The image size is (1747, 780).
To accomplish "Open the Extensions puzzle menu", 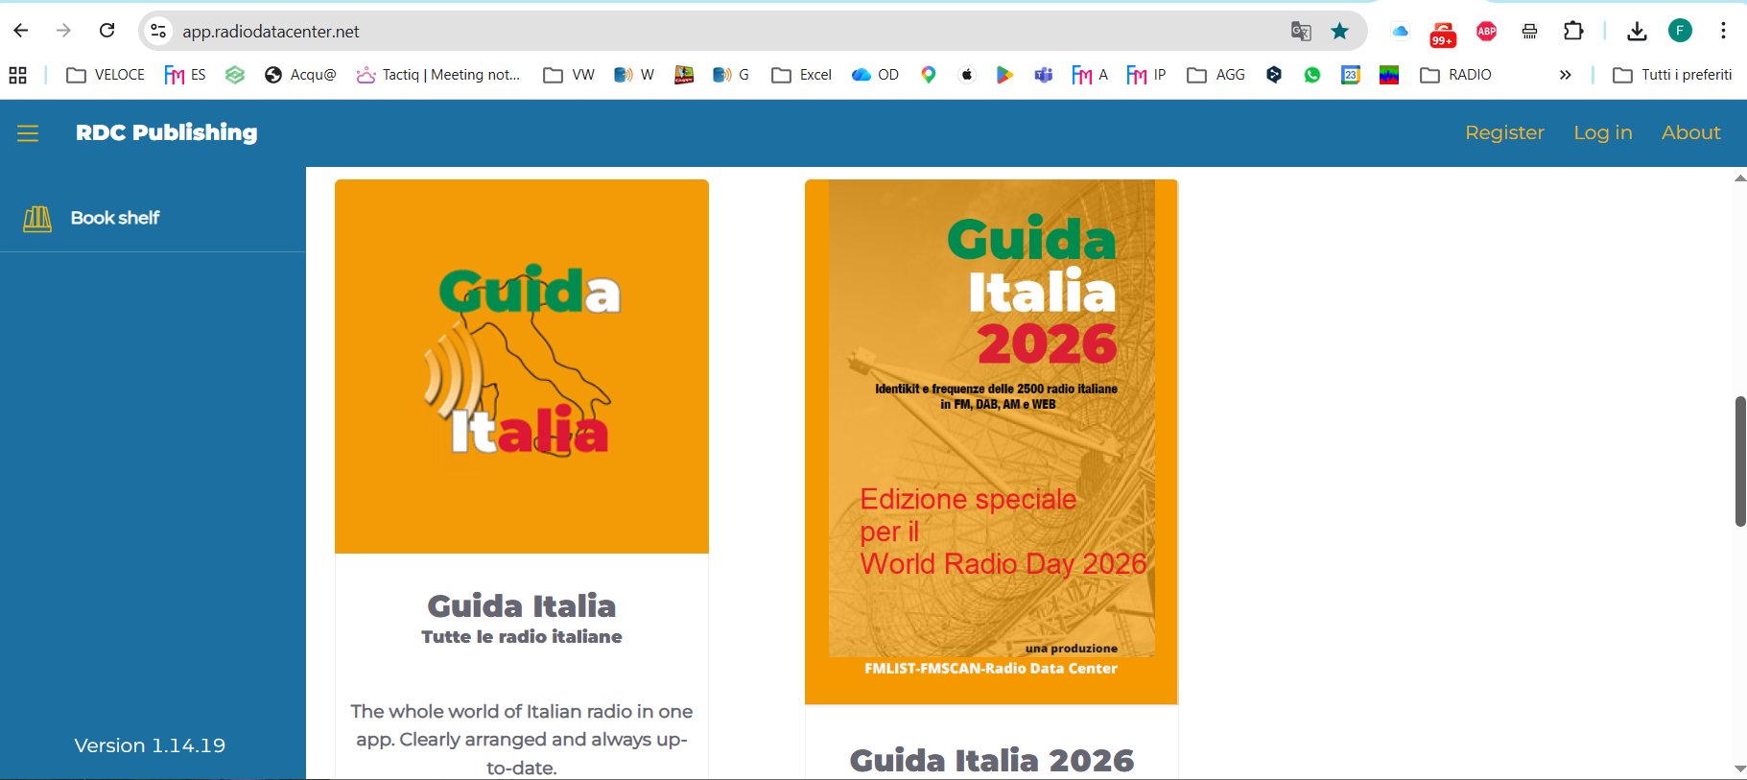I will [1573, 31].
